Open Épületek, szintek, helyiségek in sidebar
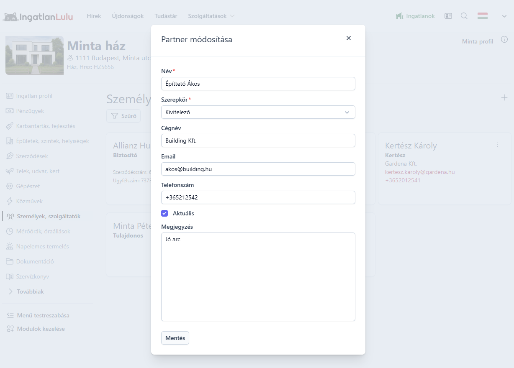Screen dimensions: 514x368 pyautogui.click(x=47, y=141)
